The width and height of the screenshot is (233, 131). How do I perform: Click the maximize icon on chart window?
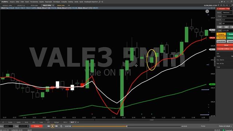pyautogui.click(x=212, y=8)
